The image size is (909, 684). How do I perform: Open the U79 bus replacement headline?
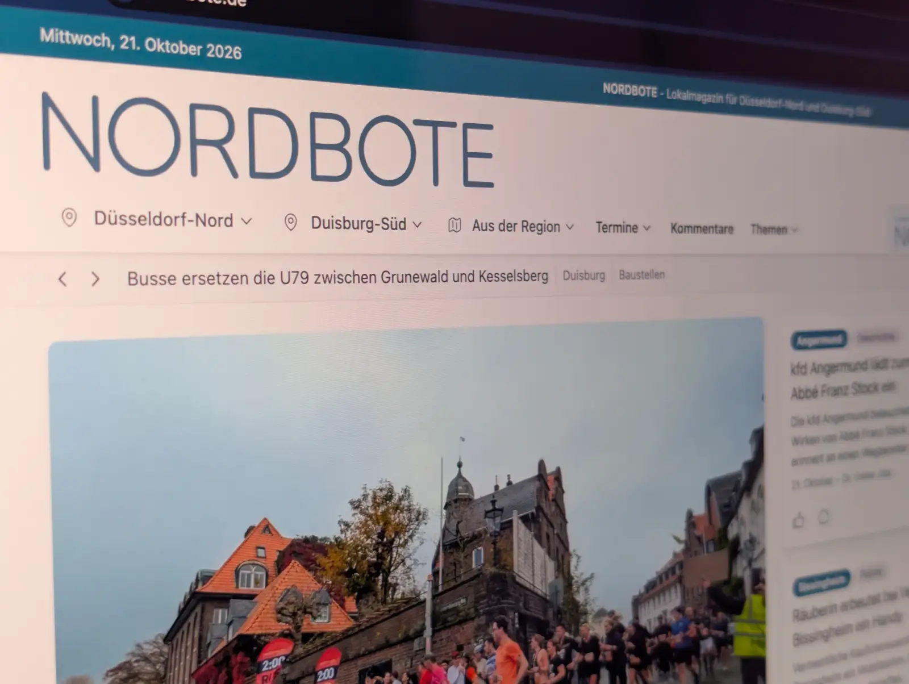point(337,278)
